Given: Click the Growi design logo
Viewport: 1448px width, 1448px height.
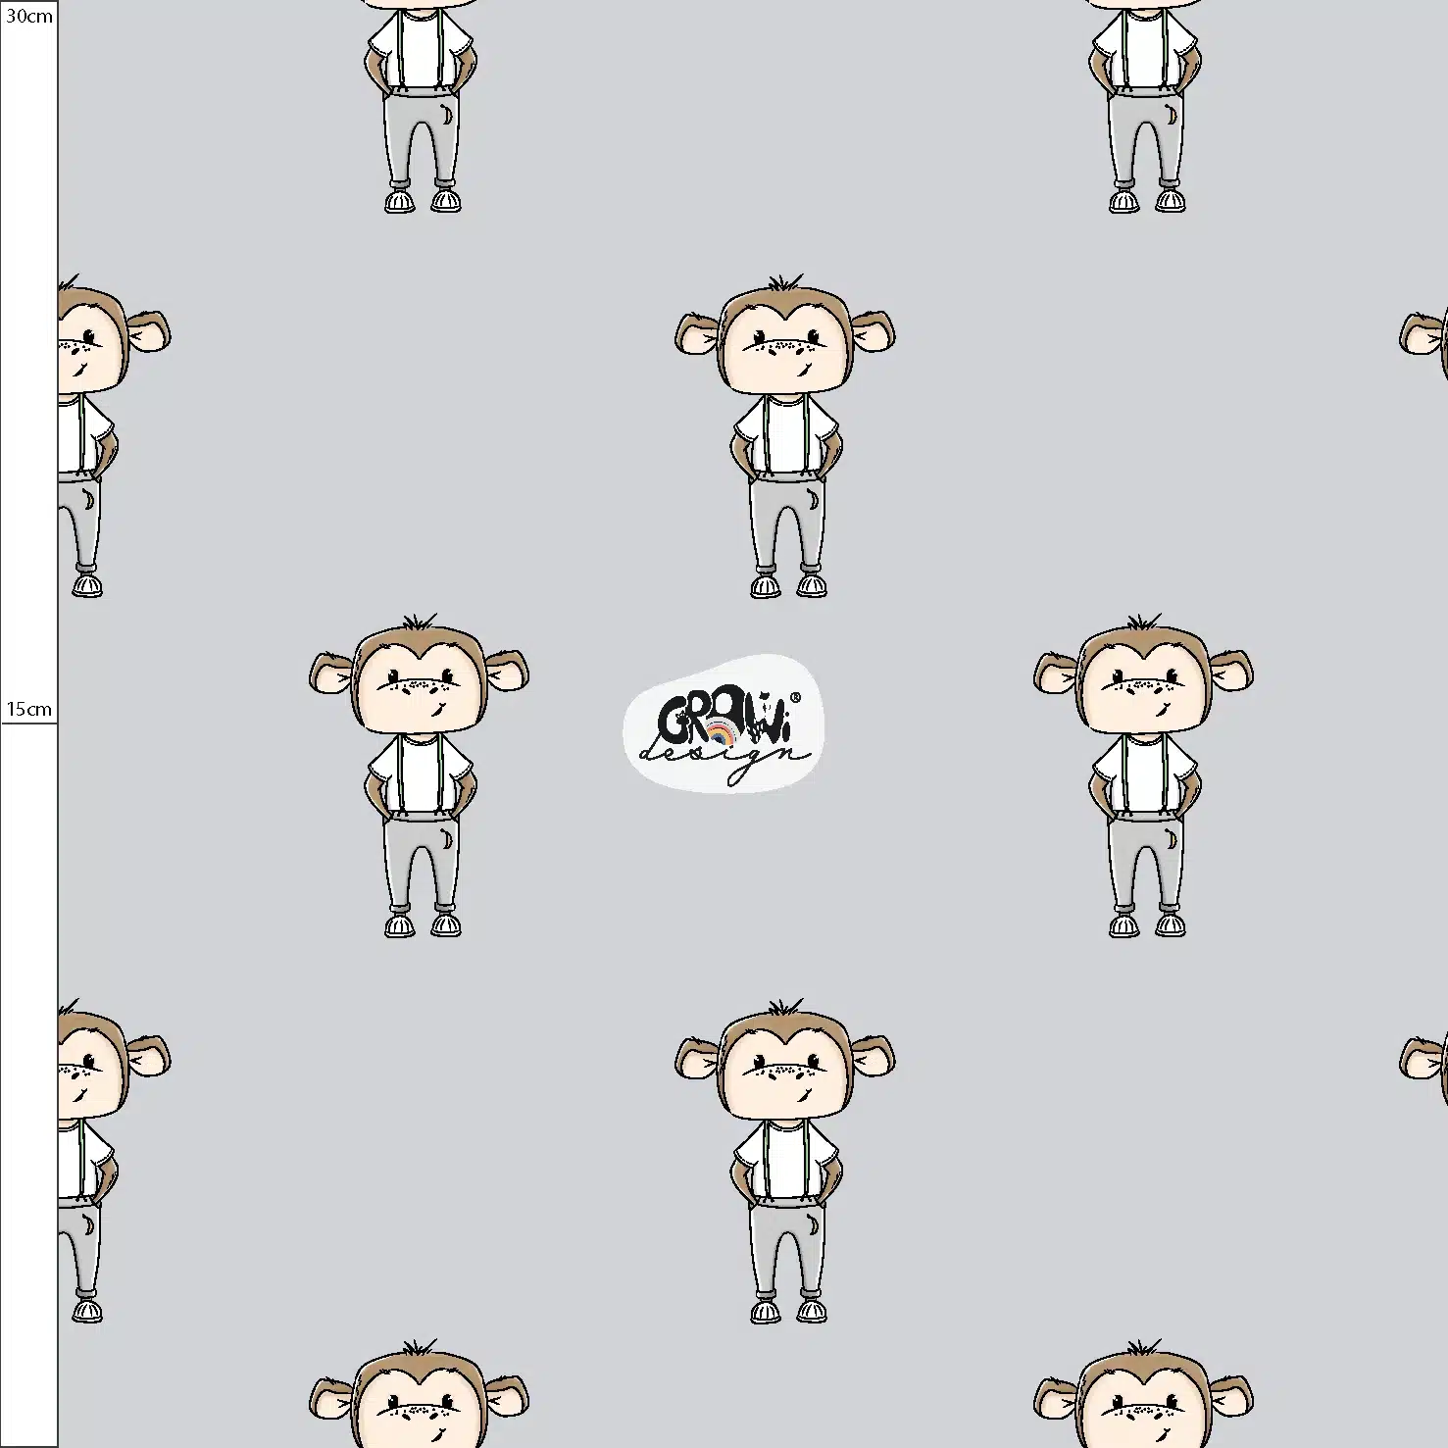Looking at the screenshot, I should (724, 725).
